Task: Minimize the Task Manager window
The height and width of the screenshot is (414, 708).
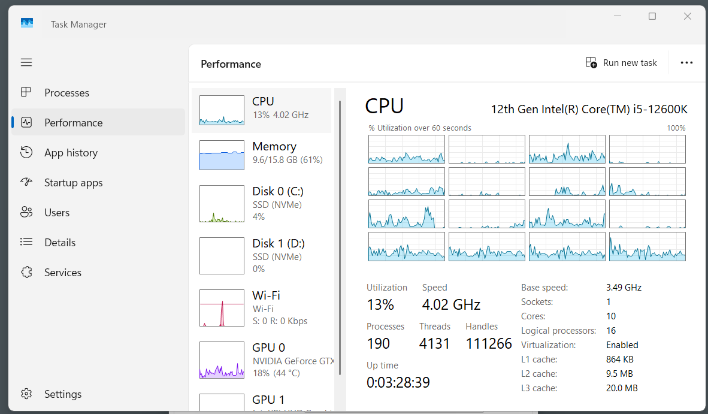Action: click(618, 16)
